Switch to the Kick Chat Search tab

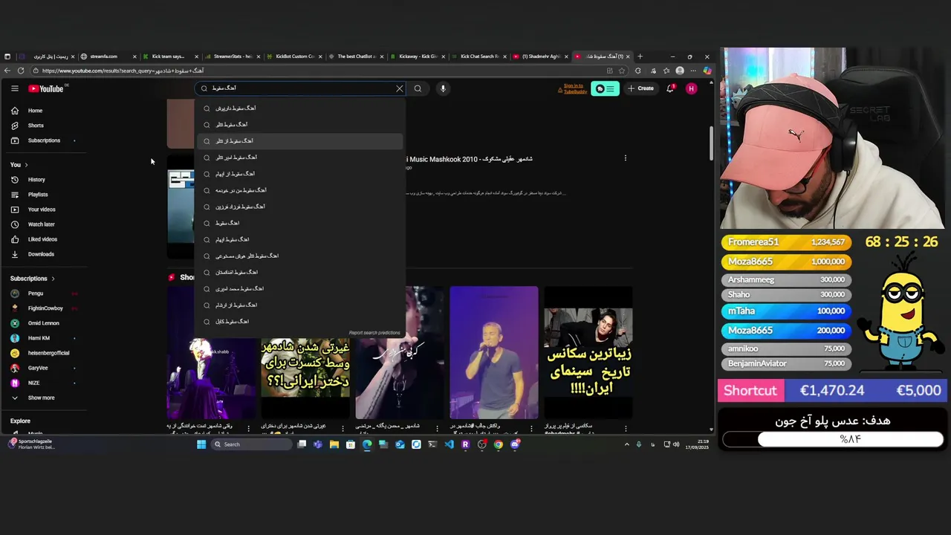[478, 56]
